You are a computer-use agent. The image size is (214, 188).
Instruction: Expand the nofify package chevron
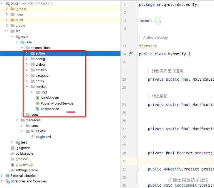pyautogui.click(x=27, y=81)
